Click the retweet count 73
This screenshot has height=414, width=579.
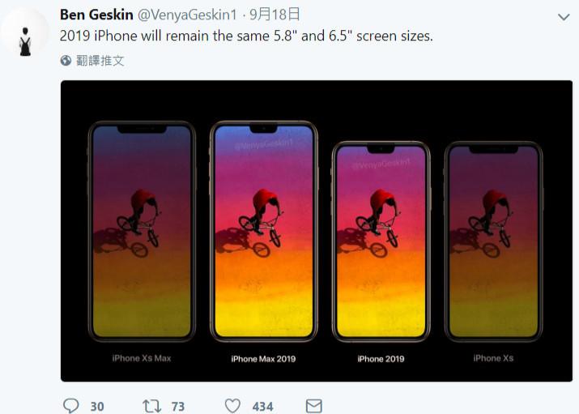(x=178, y=406)
